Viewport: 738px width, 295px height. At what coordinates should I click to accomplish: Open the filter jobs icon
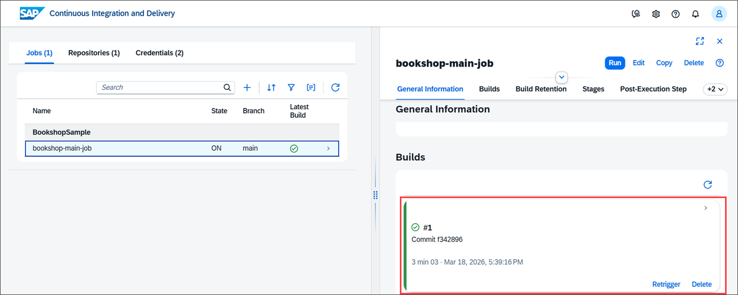click(291, 87)
